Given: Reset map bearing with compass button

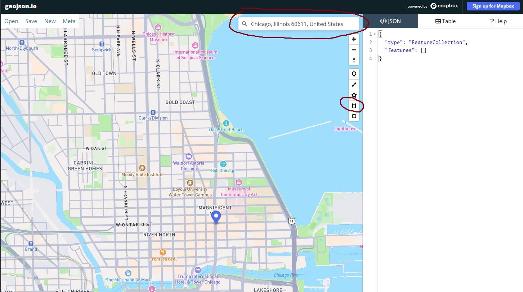Looking at the screenshot, I should (354, 60).
